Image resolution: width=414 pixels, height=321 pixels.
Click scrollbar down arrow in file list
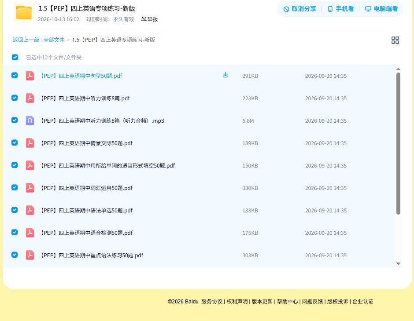click(x=398, y=263)
